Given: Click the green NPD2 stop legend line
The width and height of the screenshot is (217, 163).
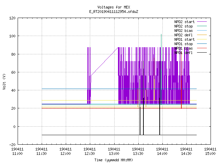Looking at the screenshot, I should click(202, 26).
